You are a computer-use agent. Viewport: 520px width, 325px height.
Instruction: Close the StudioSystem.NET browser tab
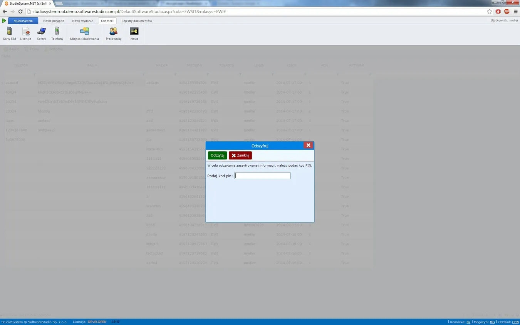[x=50, y=3]
